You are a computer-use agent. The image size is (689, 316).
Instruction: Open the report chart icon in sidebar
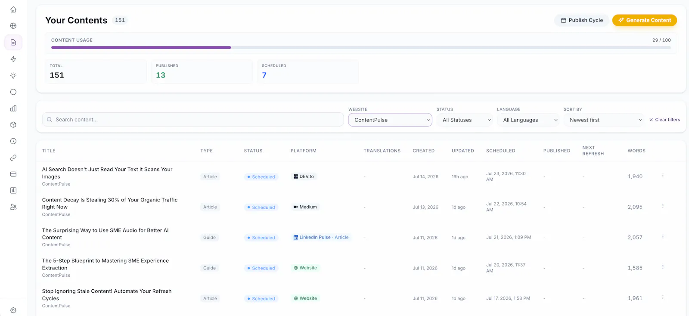tap(13, 190)
